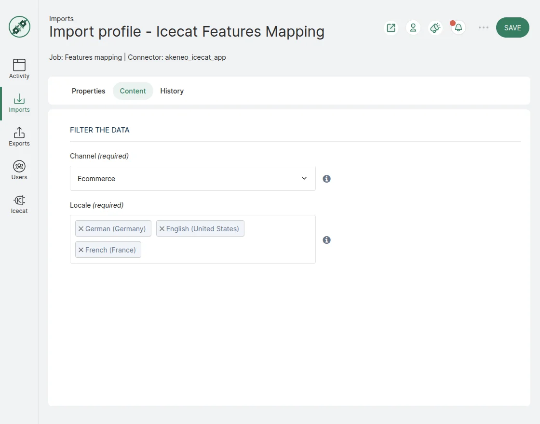Image resolution: width=540 pixels, height=424 pixels.
Task: Click the Imports breadcrumb above the title
Action: (x=61, y=18)
